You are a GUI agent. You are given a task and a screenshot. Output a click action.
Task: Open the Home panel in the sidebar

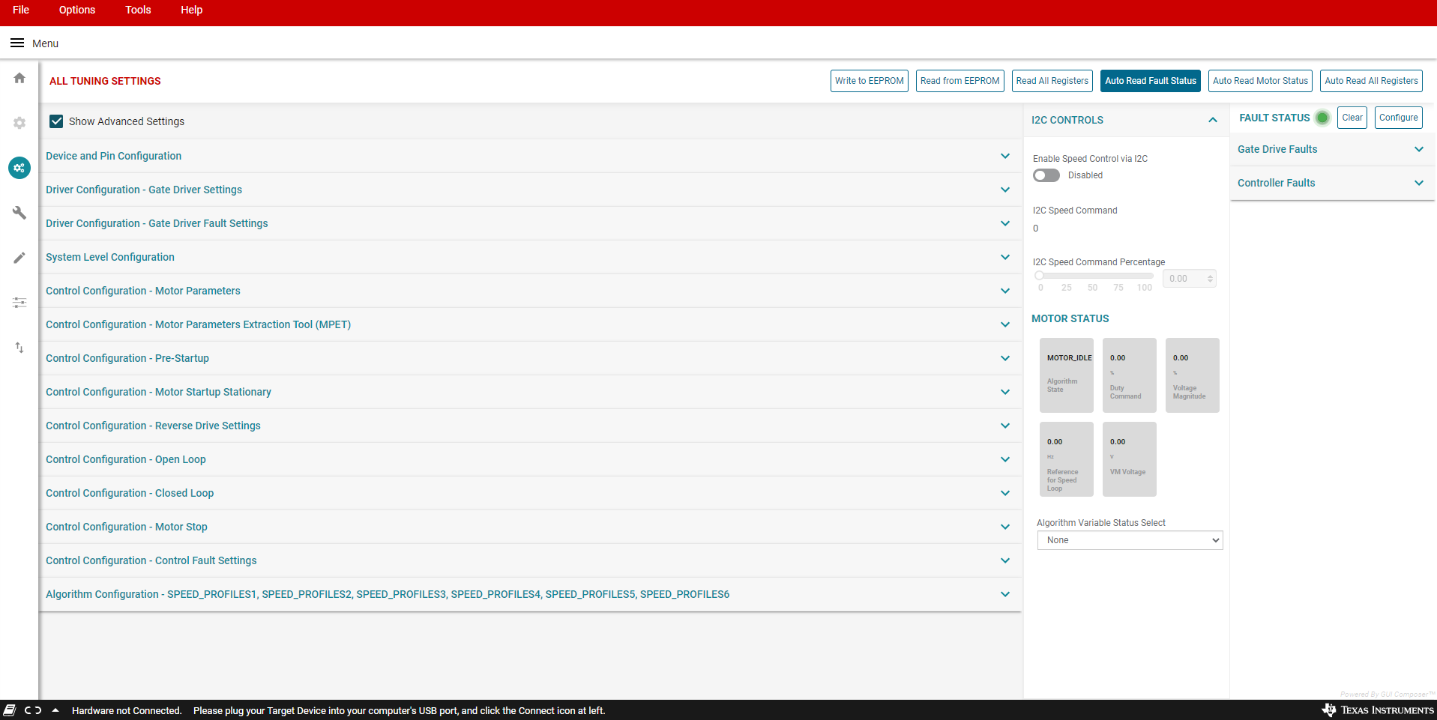coord(19,78)
